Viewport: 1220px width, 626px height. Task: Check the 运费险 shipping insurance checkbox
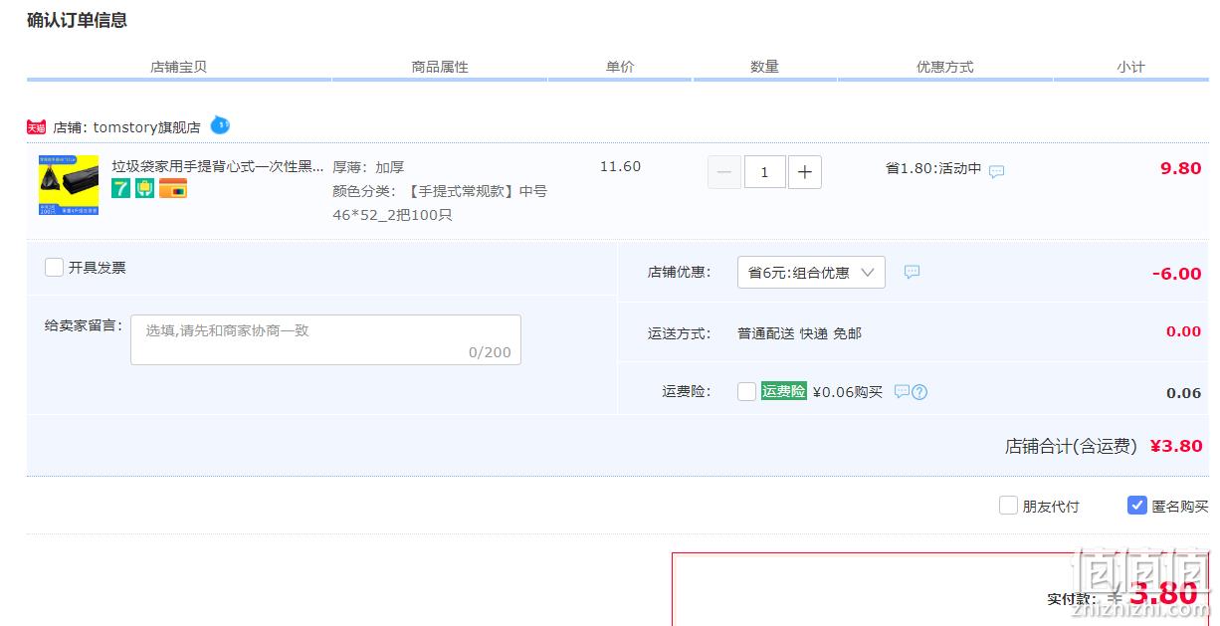[x=747, y=392]
